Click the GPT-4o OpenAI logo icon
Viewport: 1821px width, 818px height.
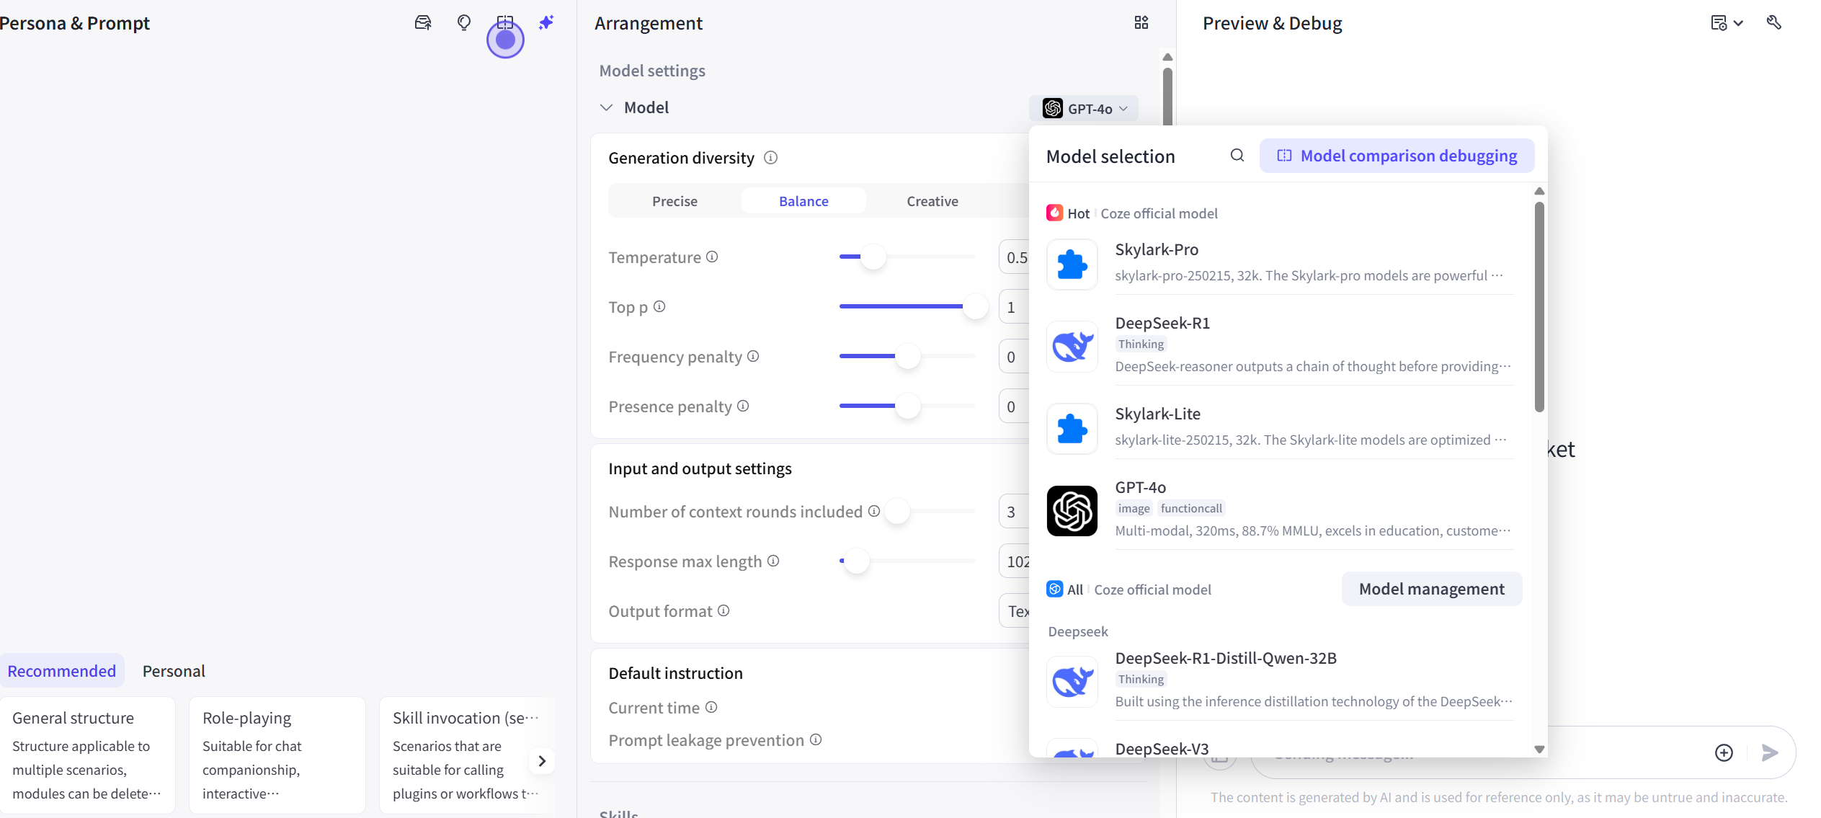pyautogui.click(x=1072, y=511)
